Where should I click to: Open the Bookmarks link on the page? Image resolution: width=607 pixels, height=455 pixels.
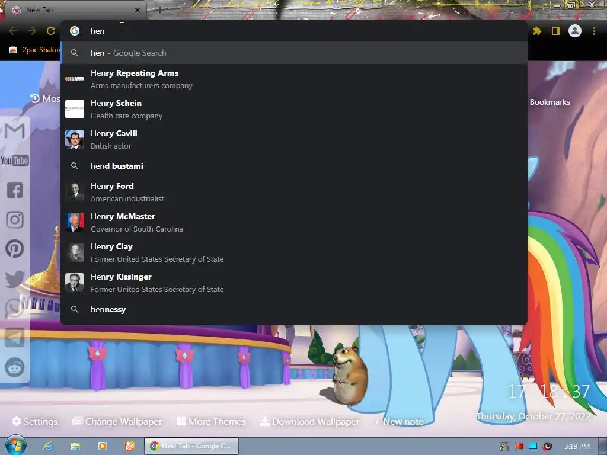click(x=550, y=102)
